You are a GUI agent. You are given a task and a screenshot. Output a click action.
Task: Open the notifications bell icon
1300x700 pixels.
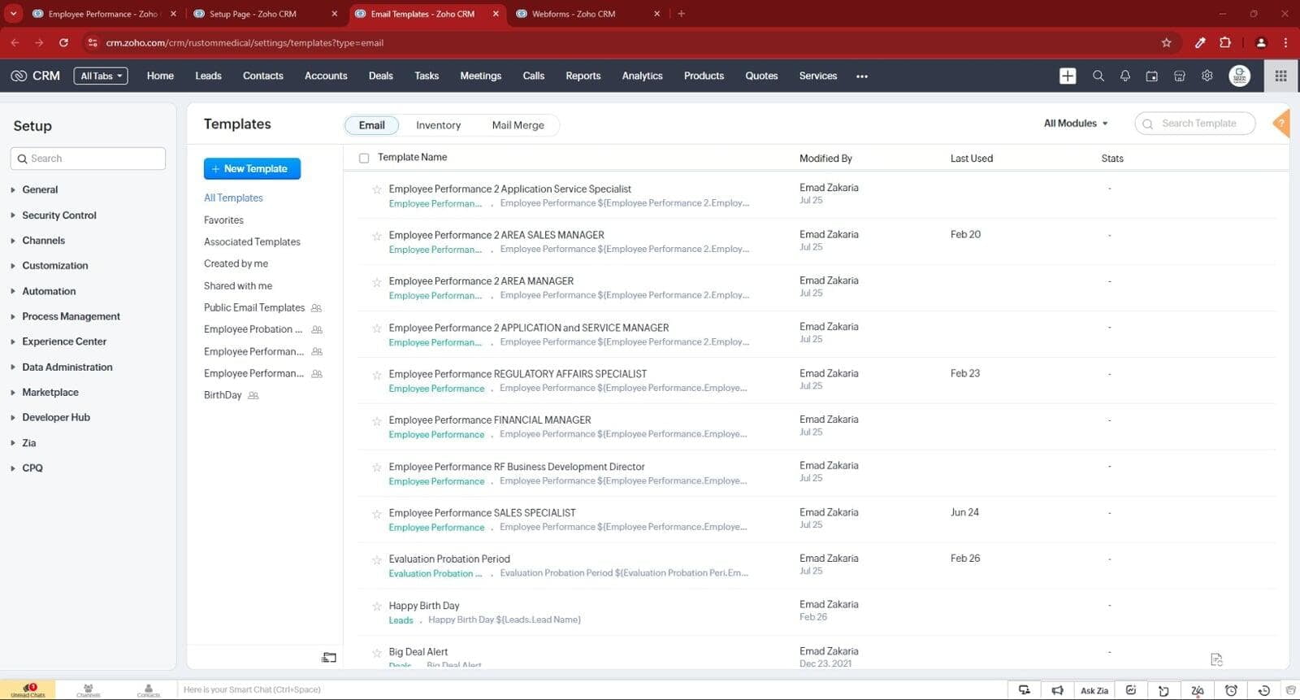click(1125, 76)
